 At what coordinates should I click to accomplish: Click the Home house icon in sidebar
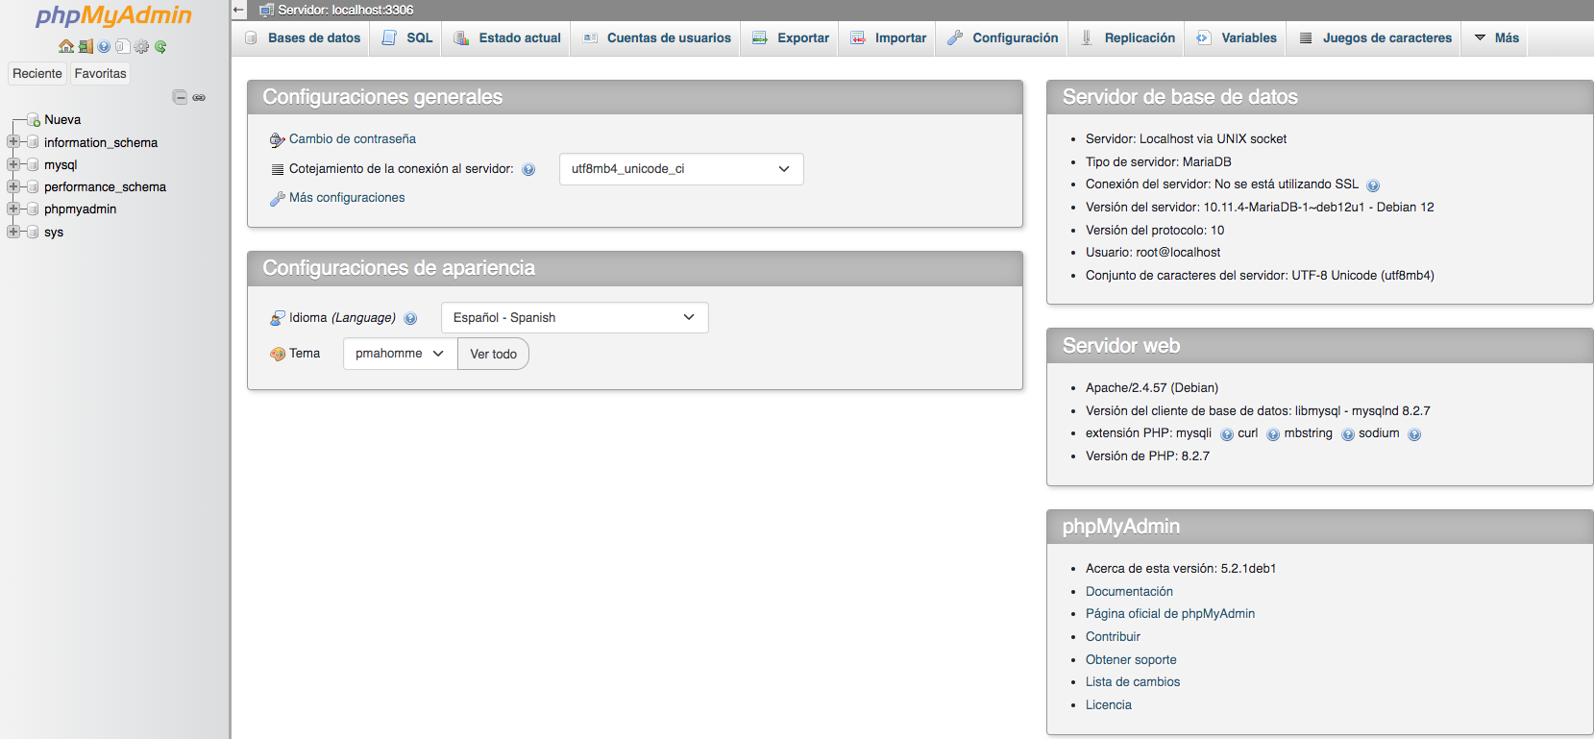65,46
